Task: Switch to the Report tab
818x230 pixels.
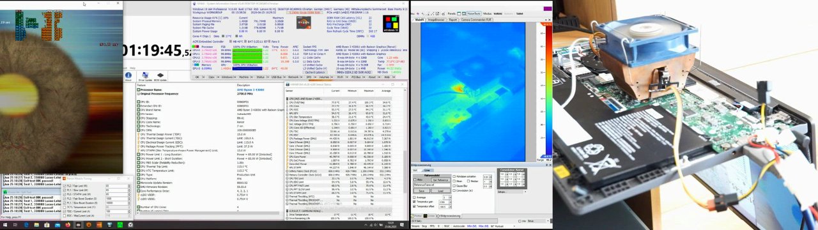Action: (453, 20)
